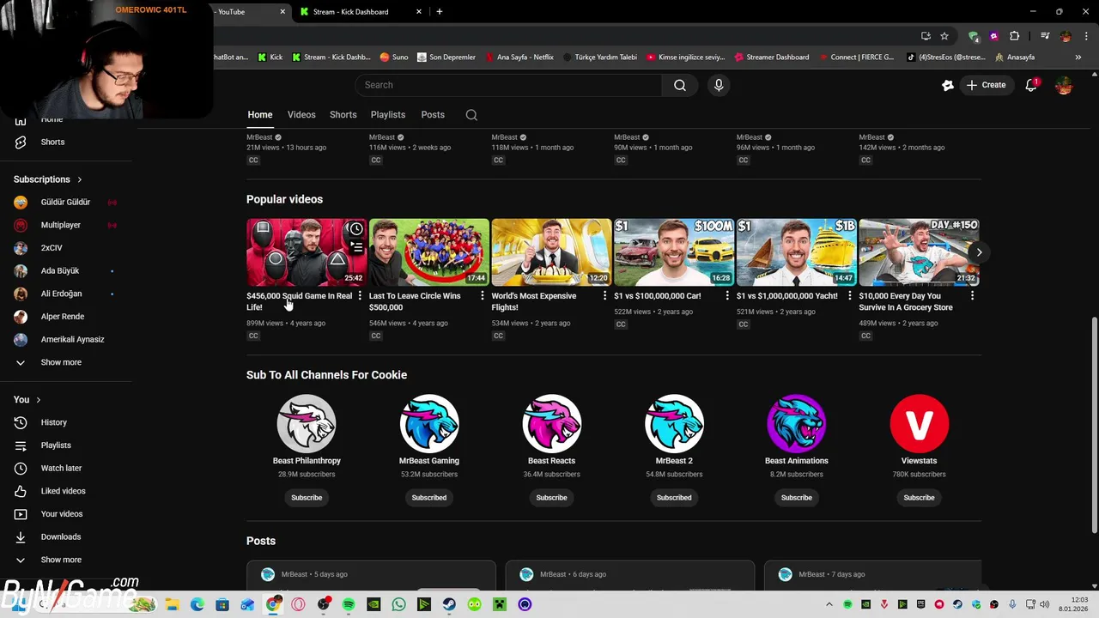Click Subscribed button under MrBeast Gaming
1099x618 pixels.
click(x=429, y=498)
